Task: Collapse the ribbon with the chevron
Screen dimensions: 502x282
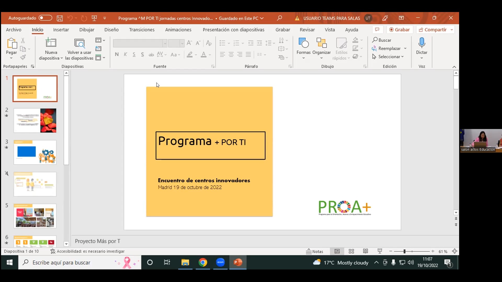Action: point(454,67)
